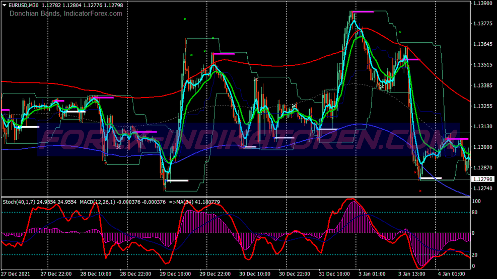Click price level 1.13130 on the axis

(482, 127)
